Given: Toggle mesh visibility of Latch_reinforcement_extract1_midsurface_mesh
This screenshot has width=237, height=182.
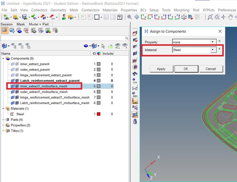Looking at the screenshot, I should pos(17,103).
